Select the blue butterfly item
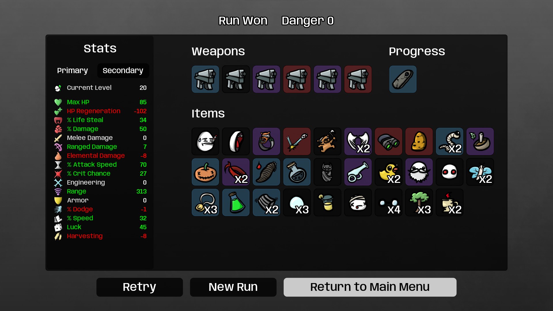 coord(480,172)
